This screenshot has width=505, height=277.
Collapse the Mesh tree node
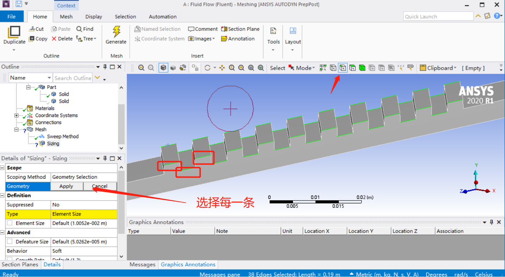click(16, 130)
